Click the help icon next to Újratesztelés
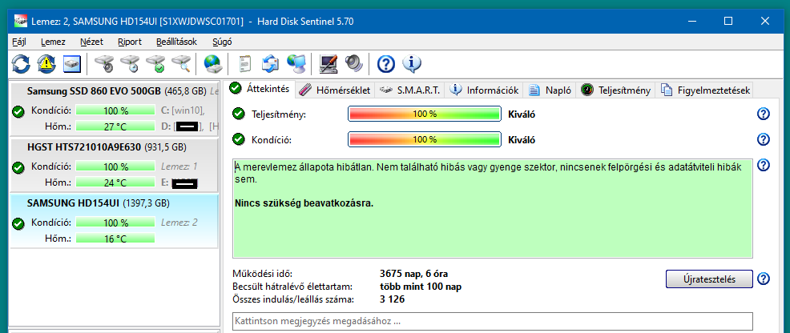Screen dimensions: 790x333 pos(764,279)
